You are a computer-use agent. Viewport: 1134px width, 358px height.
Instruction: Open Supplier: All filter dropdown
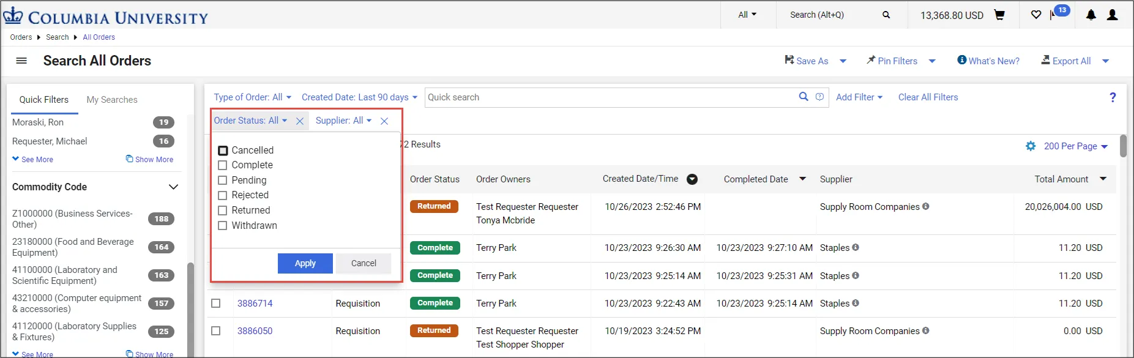coord(343,121)
